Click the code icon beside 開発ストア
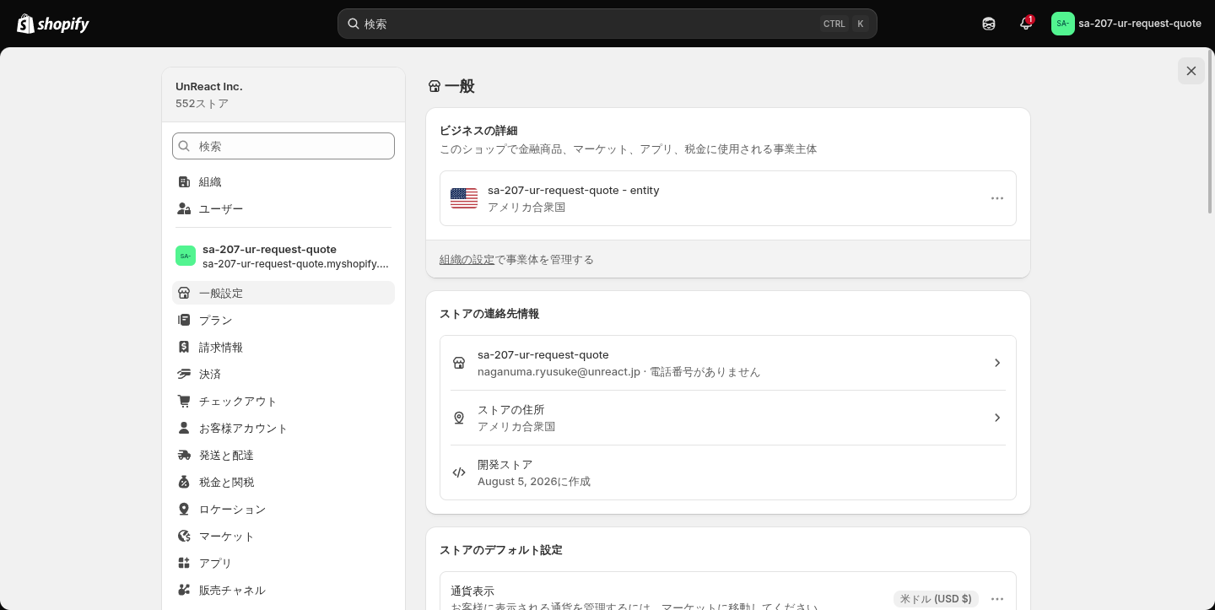Screen dimensions: 1215x610 tap(459, 472)
